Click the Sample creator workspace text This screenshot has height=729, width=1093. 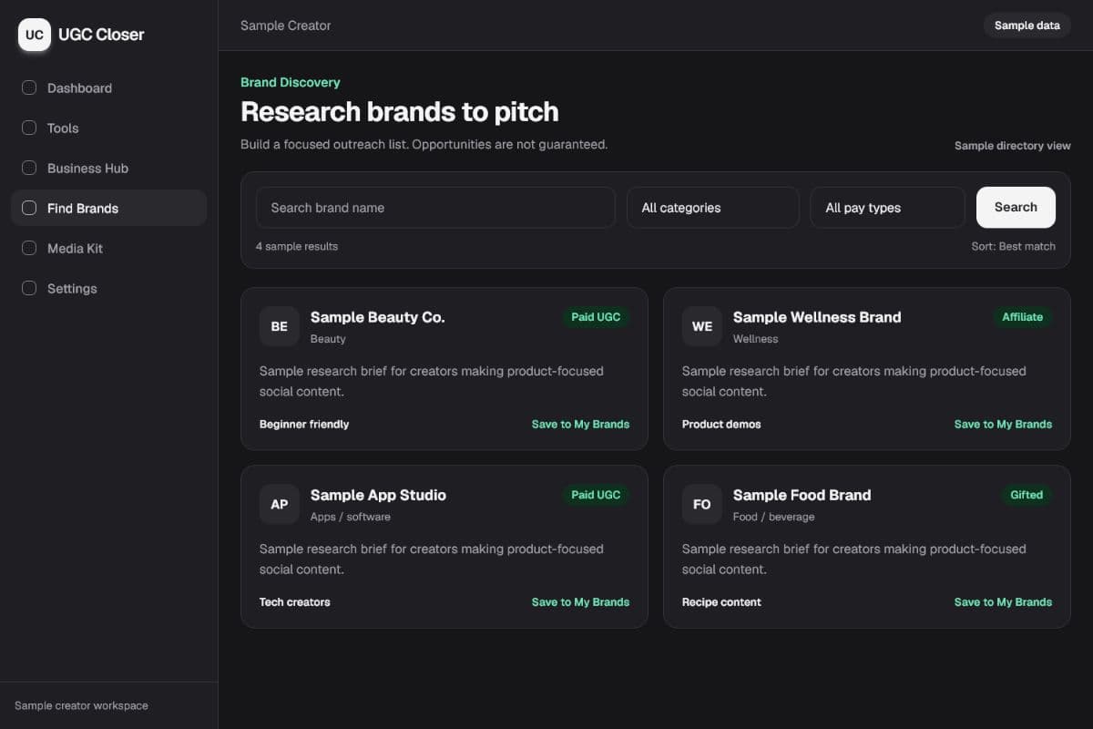coord(81,705)
